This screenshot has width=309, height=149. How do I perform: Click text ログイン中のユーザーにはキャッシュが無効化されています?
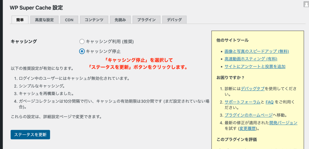click(74, 78)
